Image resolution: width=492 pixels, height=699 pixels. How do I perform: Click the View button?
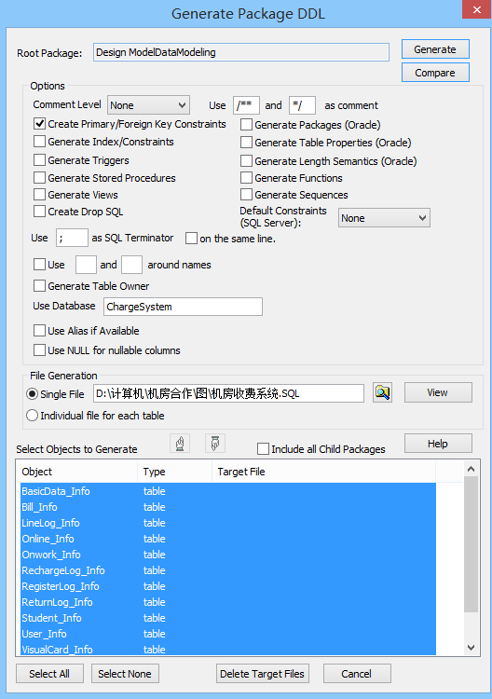coord(438,392)
